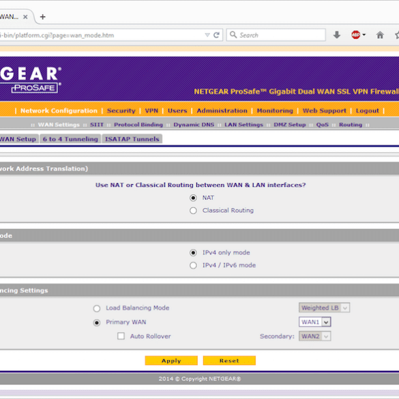
Task: Switch to ISATAP Tunnels tab
Action: click(132, 139)
